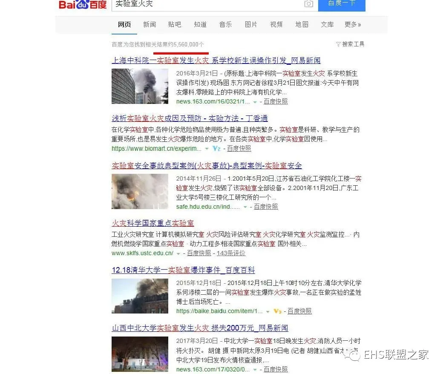Click the URL news.163.com/16/0321/1...
Viewport: 443px width, 374px height.
(x=213, y=101)
